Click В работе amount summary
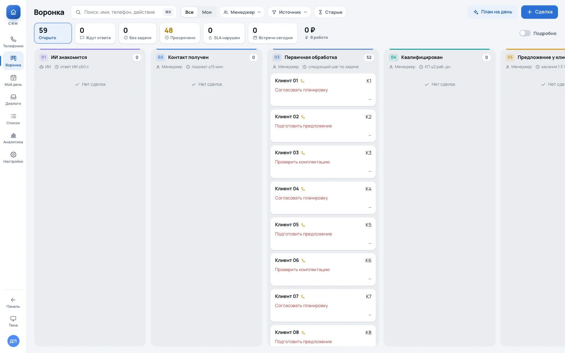This screenshot has height=353, width=565. pyautogui.click(x=316, y=33)
